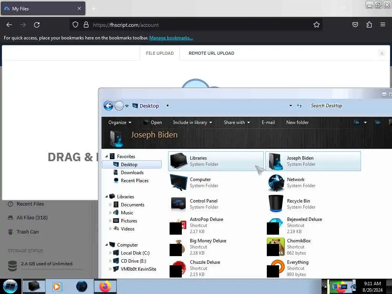Click the Explorer forward button
The image size is (392, 294).
coord(119,106)
